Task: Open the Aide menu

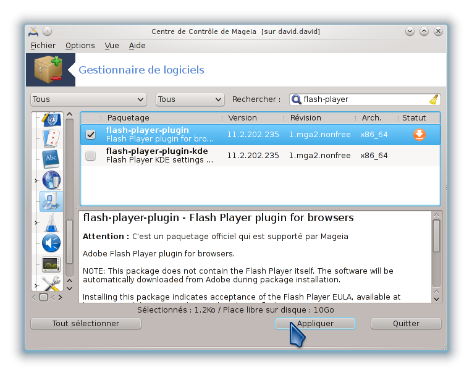Action: 137,46
